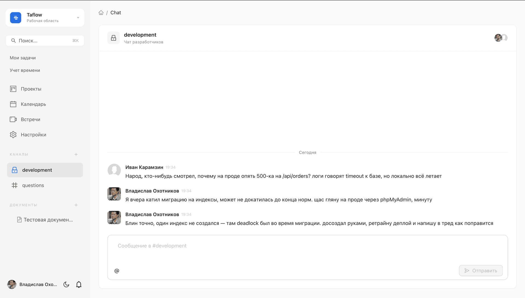The width and height of the screenshot is (525, 298).
Task: Open the Календарь section
Action: [45, 104]
